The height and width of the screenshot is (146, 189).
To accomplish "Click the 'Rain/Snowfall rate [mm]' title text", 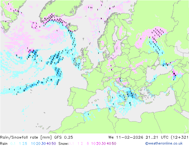I will [x=26, y=137].
